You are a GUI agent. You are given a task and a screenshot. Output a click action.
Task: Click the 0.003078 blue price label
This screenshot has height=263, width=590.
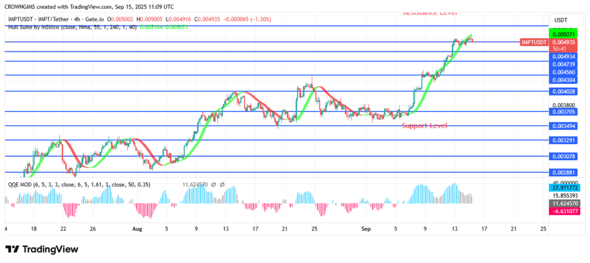(x=565, y=156)
